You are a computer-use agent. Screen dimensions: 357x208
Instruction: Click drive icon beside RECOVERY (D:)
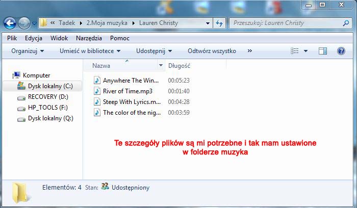pos(21,98)
